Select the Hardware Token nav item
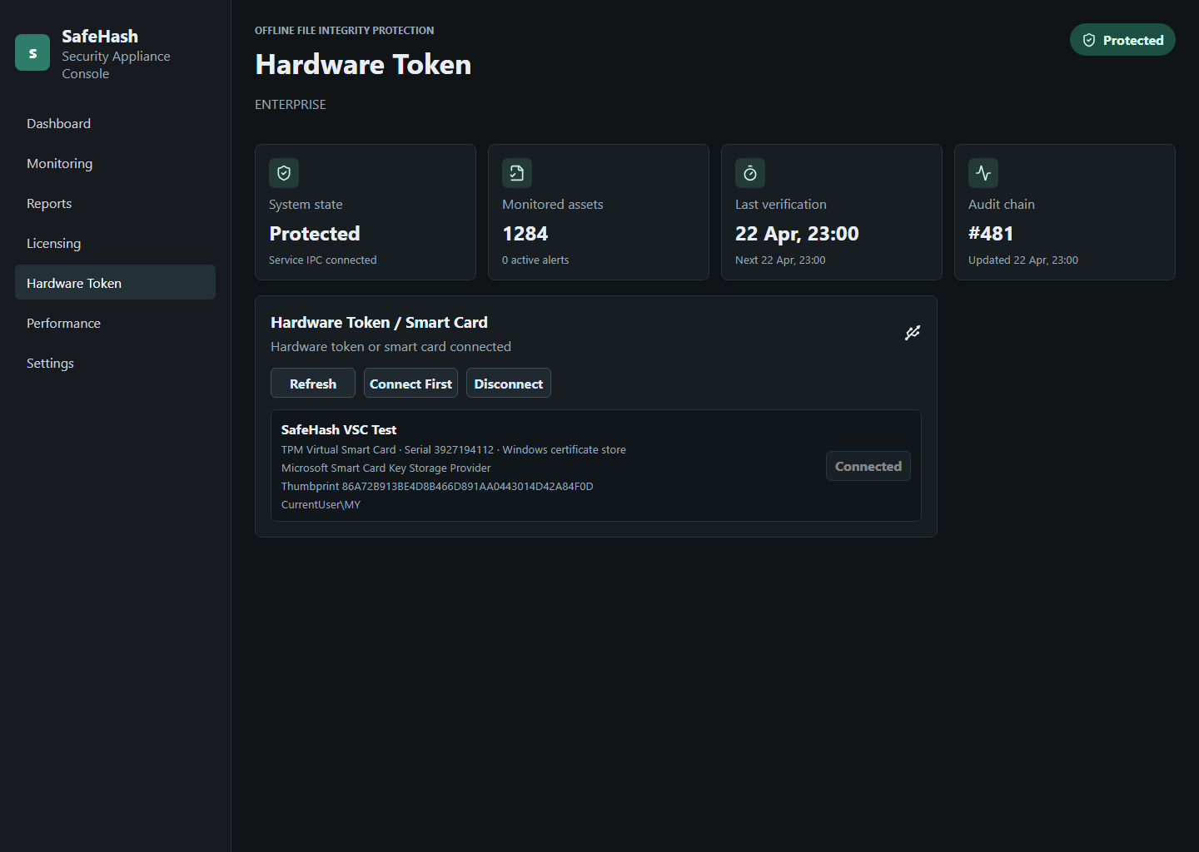This screenshot has width=1199, height=852. pyautogui.click(x=74, y=283)
